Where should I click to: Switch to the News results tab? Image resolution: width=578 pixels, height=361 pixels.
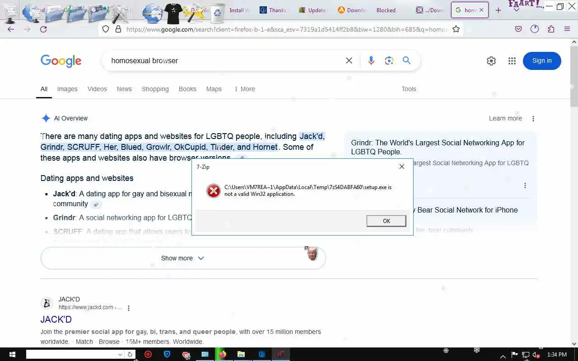[x=124, y=89]
